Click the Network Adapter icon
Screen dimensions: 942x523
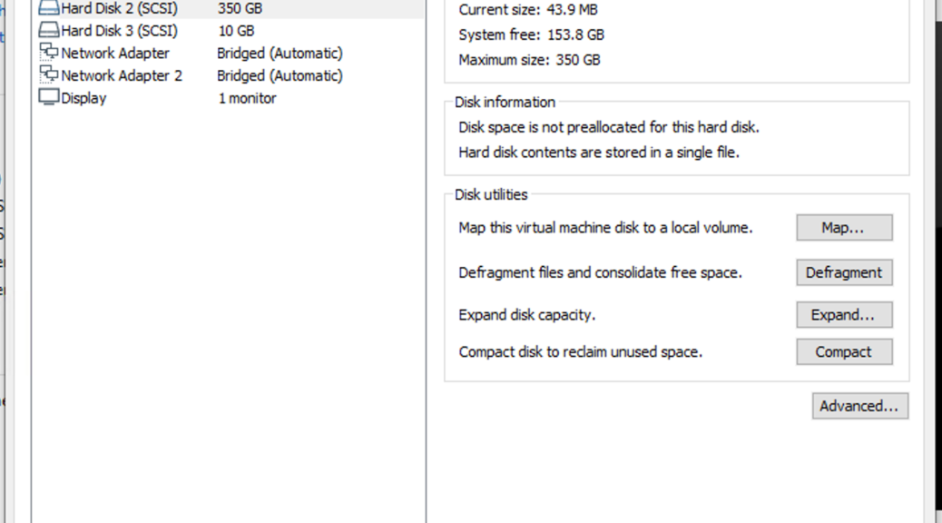click(x=49, y=53)
